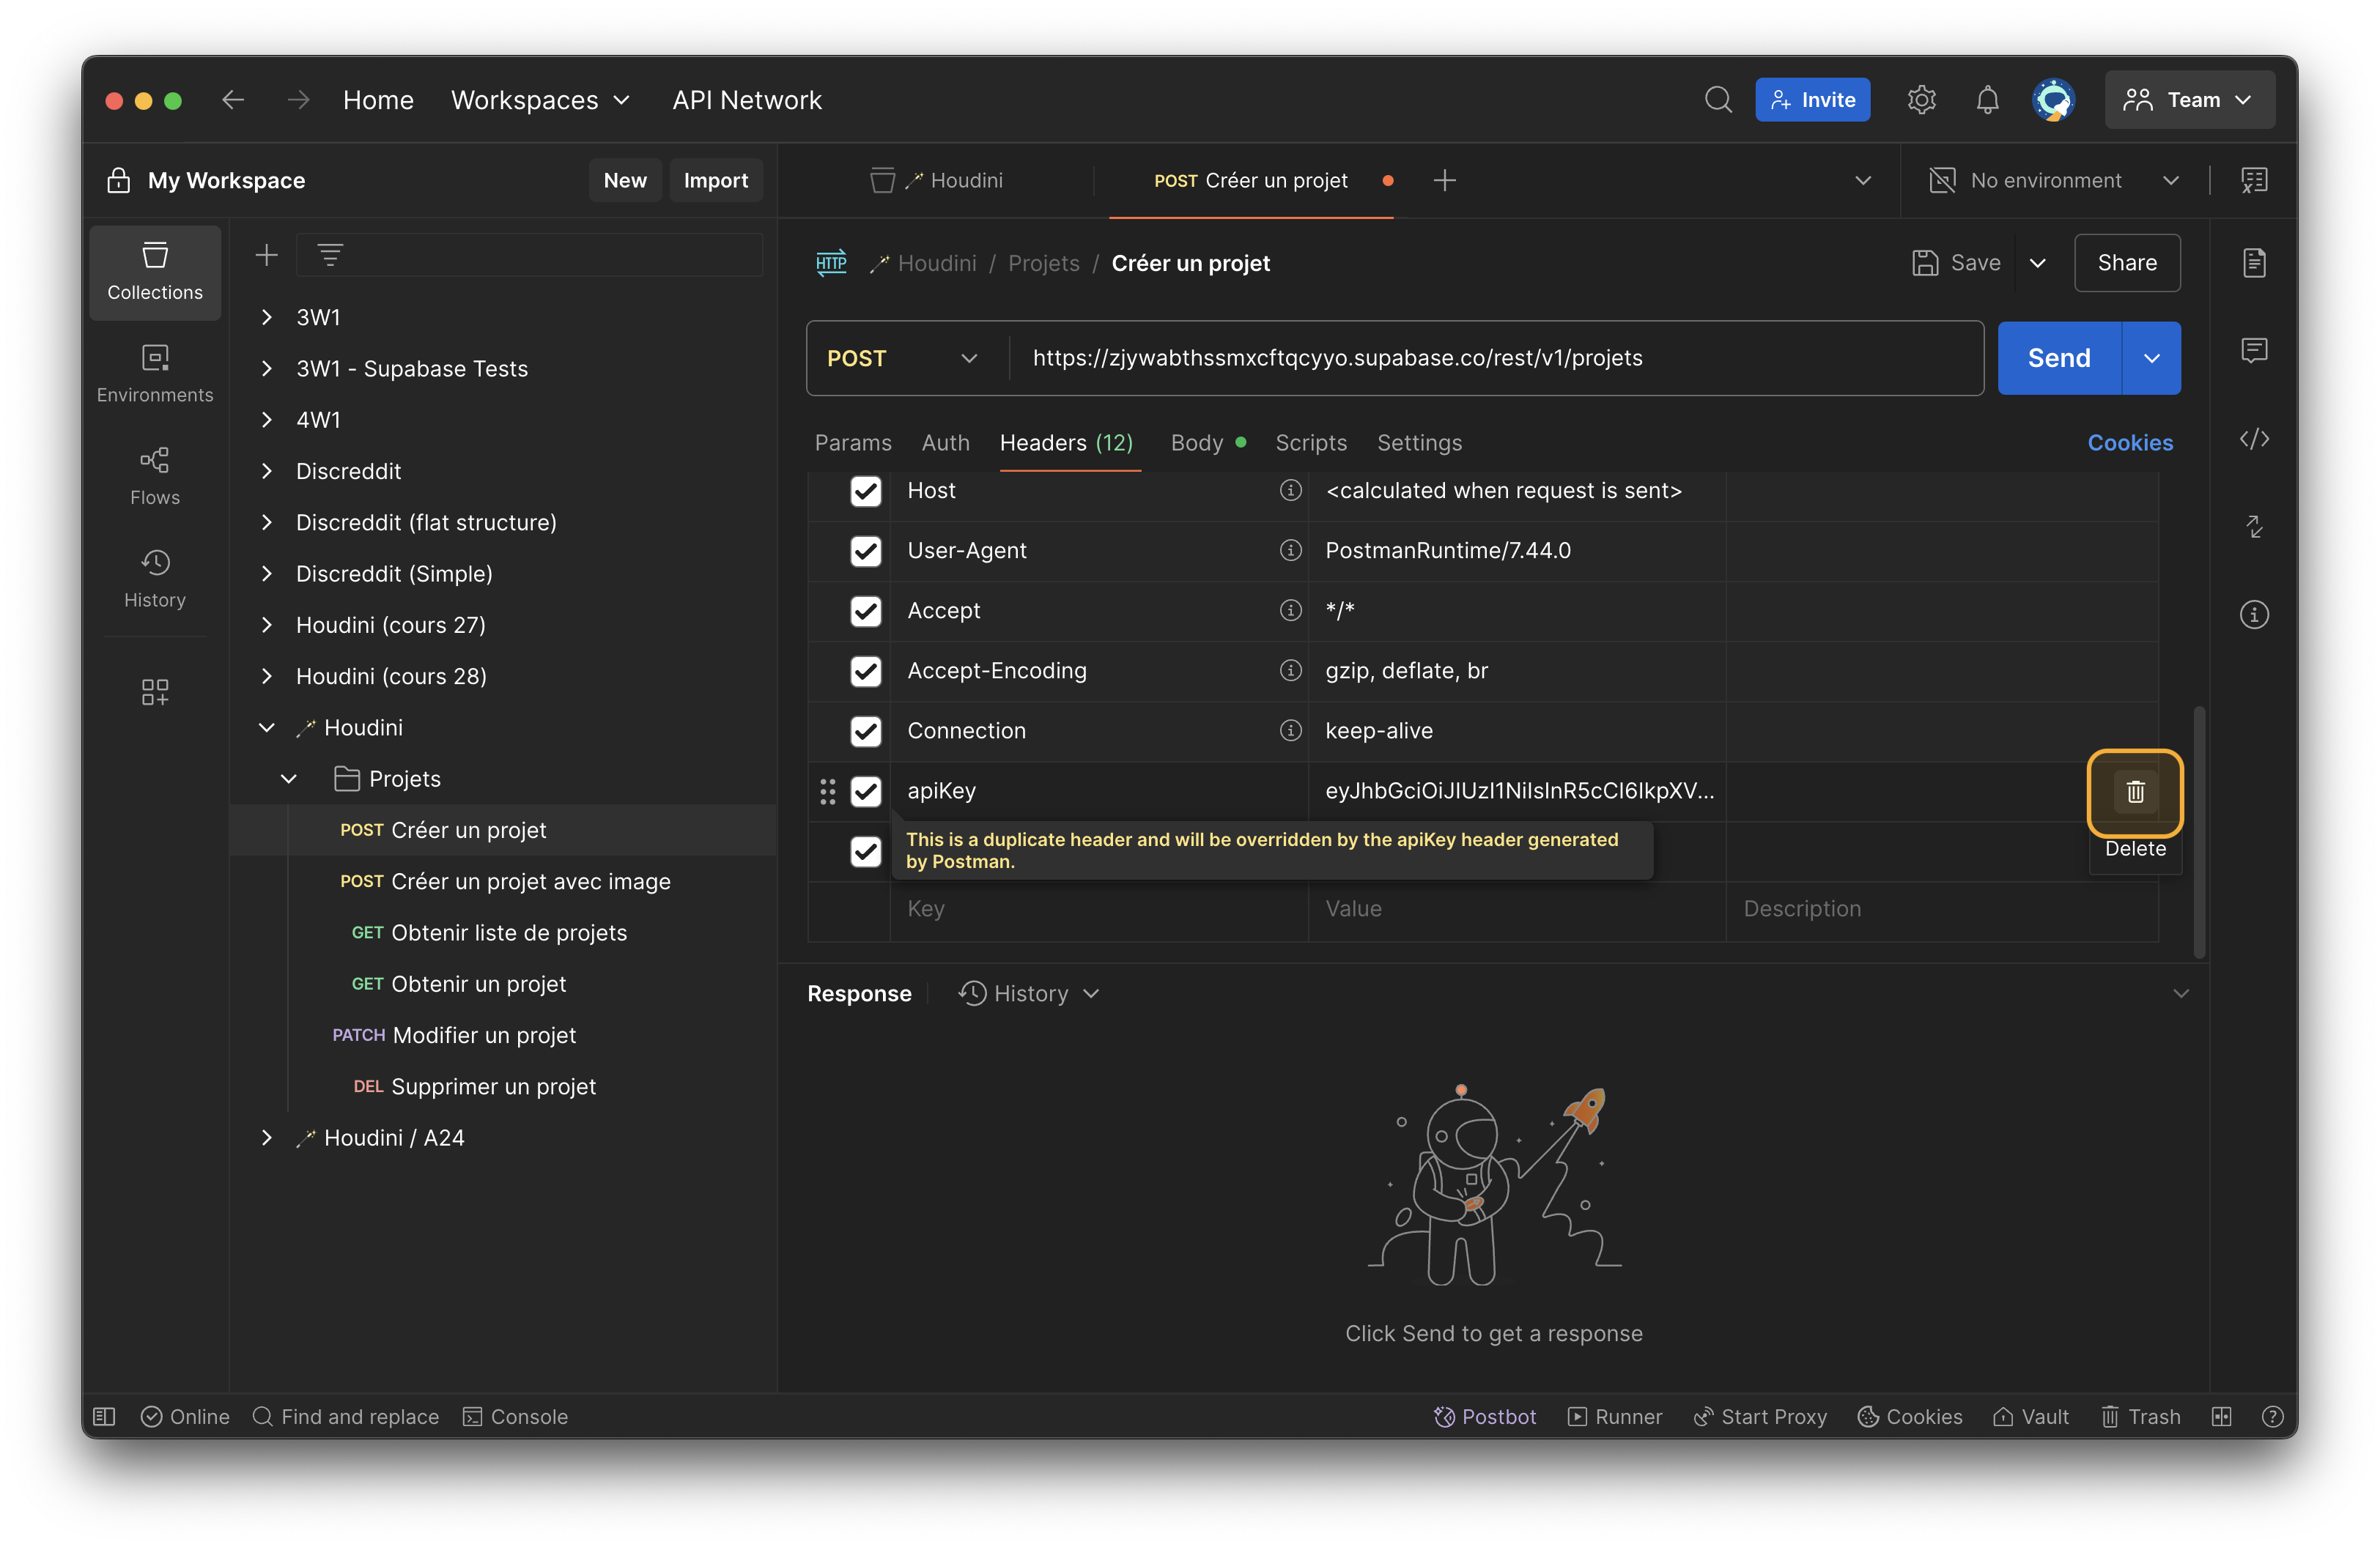Switch to the Params tab
Image resolution: width=2380 pixels, height=1547 pixels.
pos(853,442)
